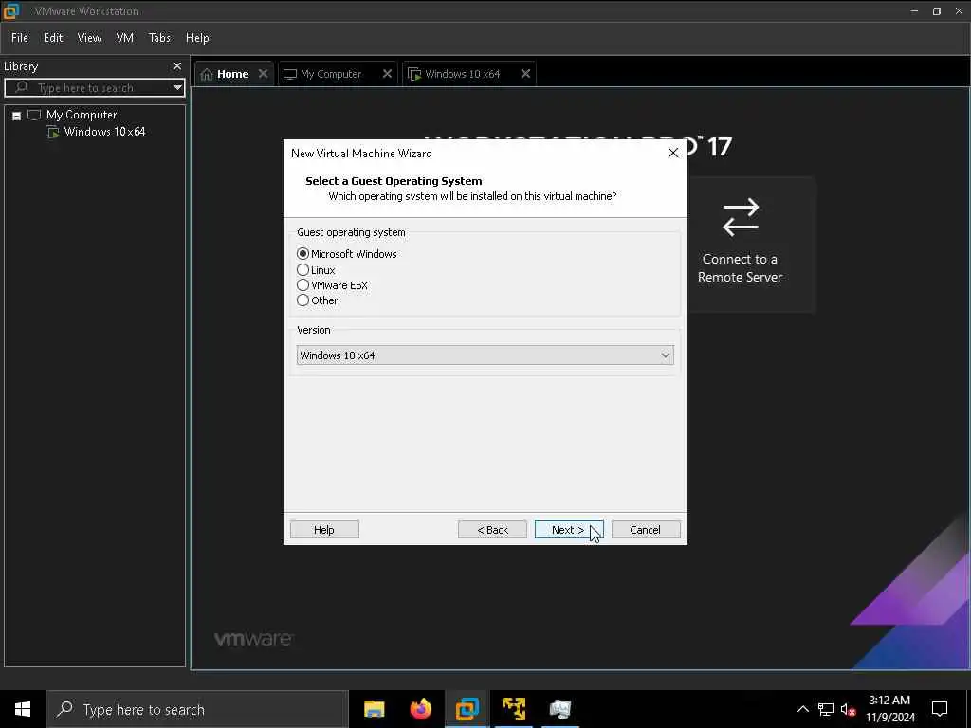Screen dimensions: 971x728
Task: Select the Linux guest OS option
Action: (x=302, y=270)
